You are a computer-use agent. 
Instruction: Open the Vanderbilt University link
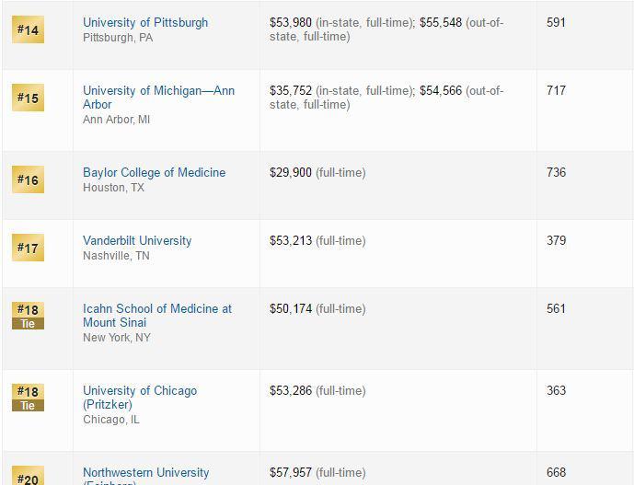point(137,240)
